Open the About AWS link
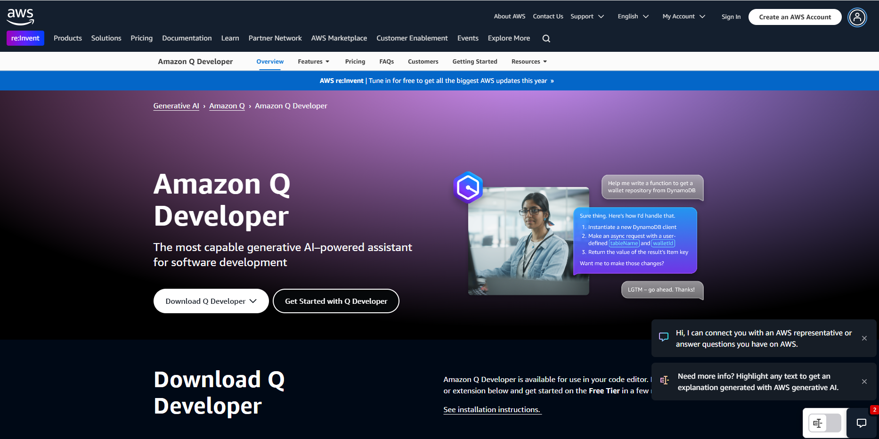 pos(510,16)
